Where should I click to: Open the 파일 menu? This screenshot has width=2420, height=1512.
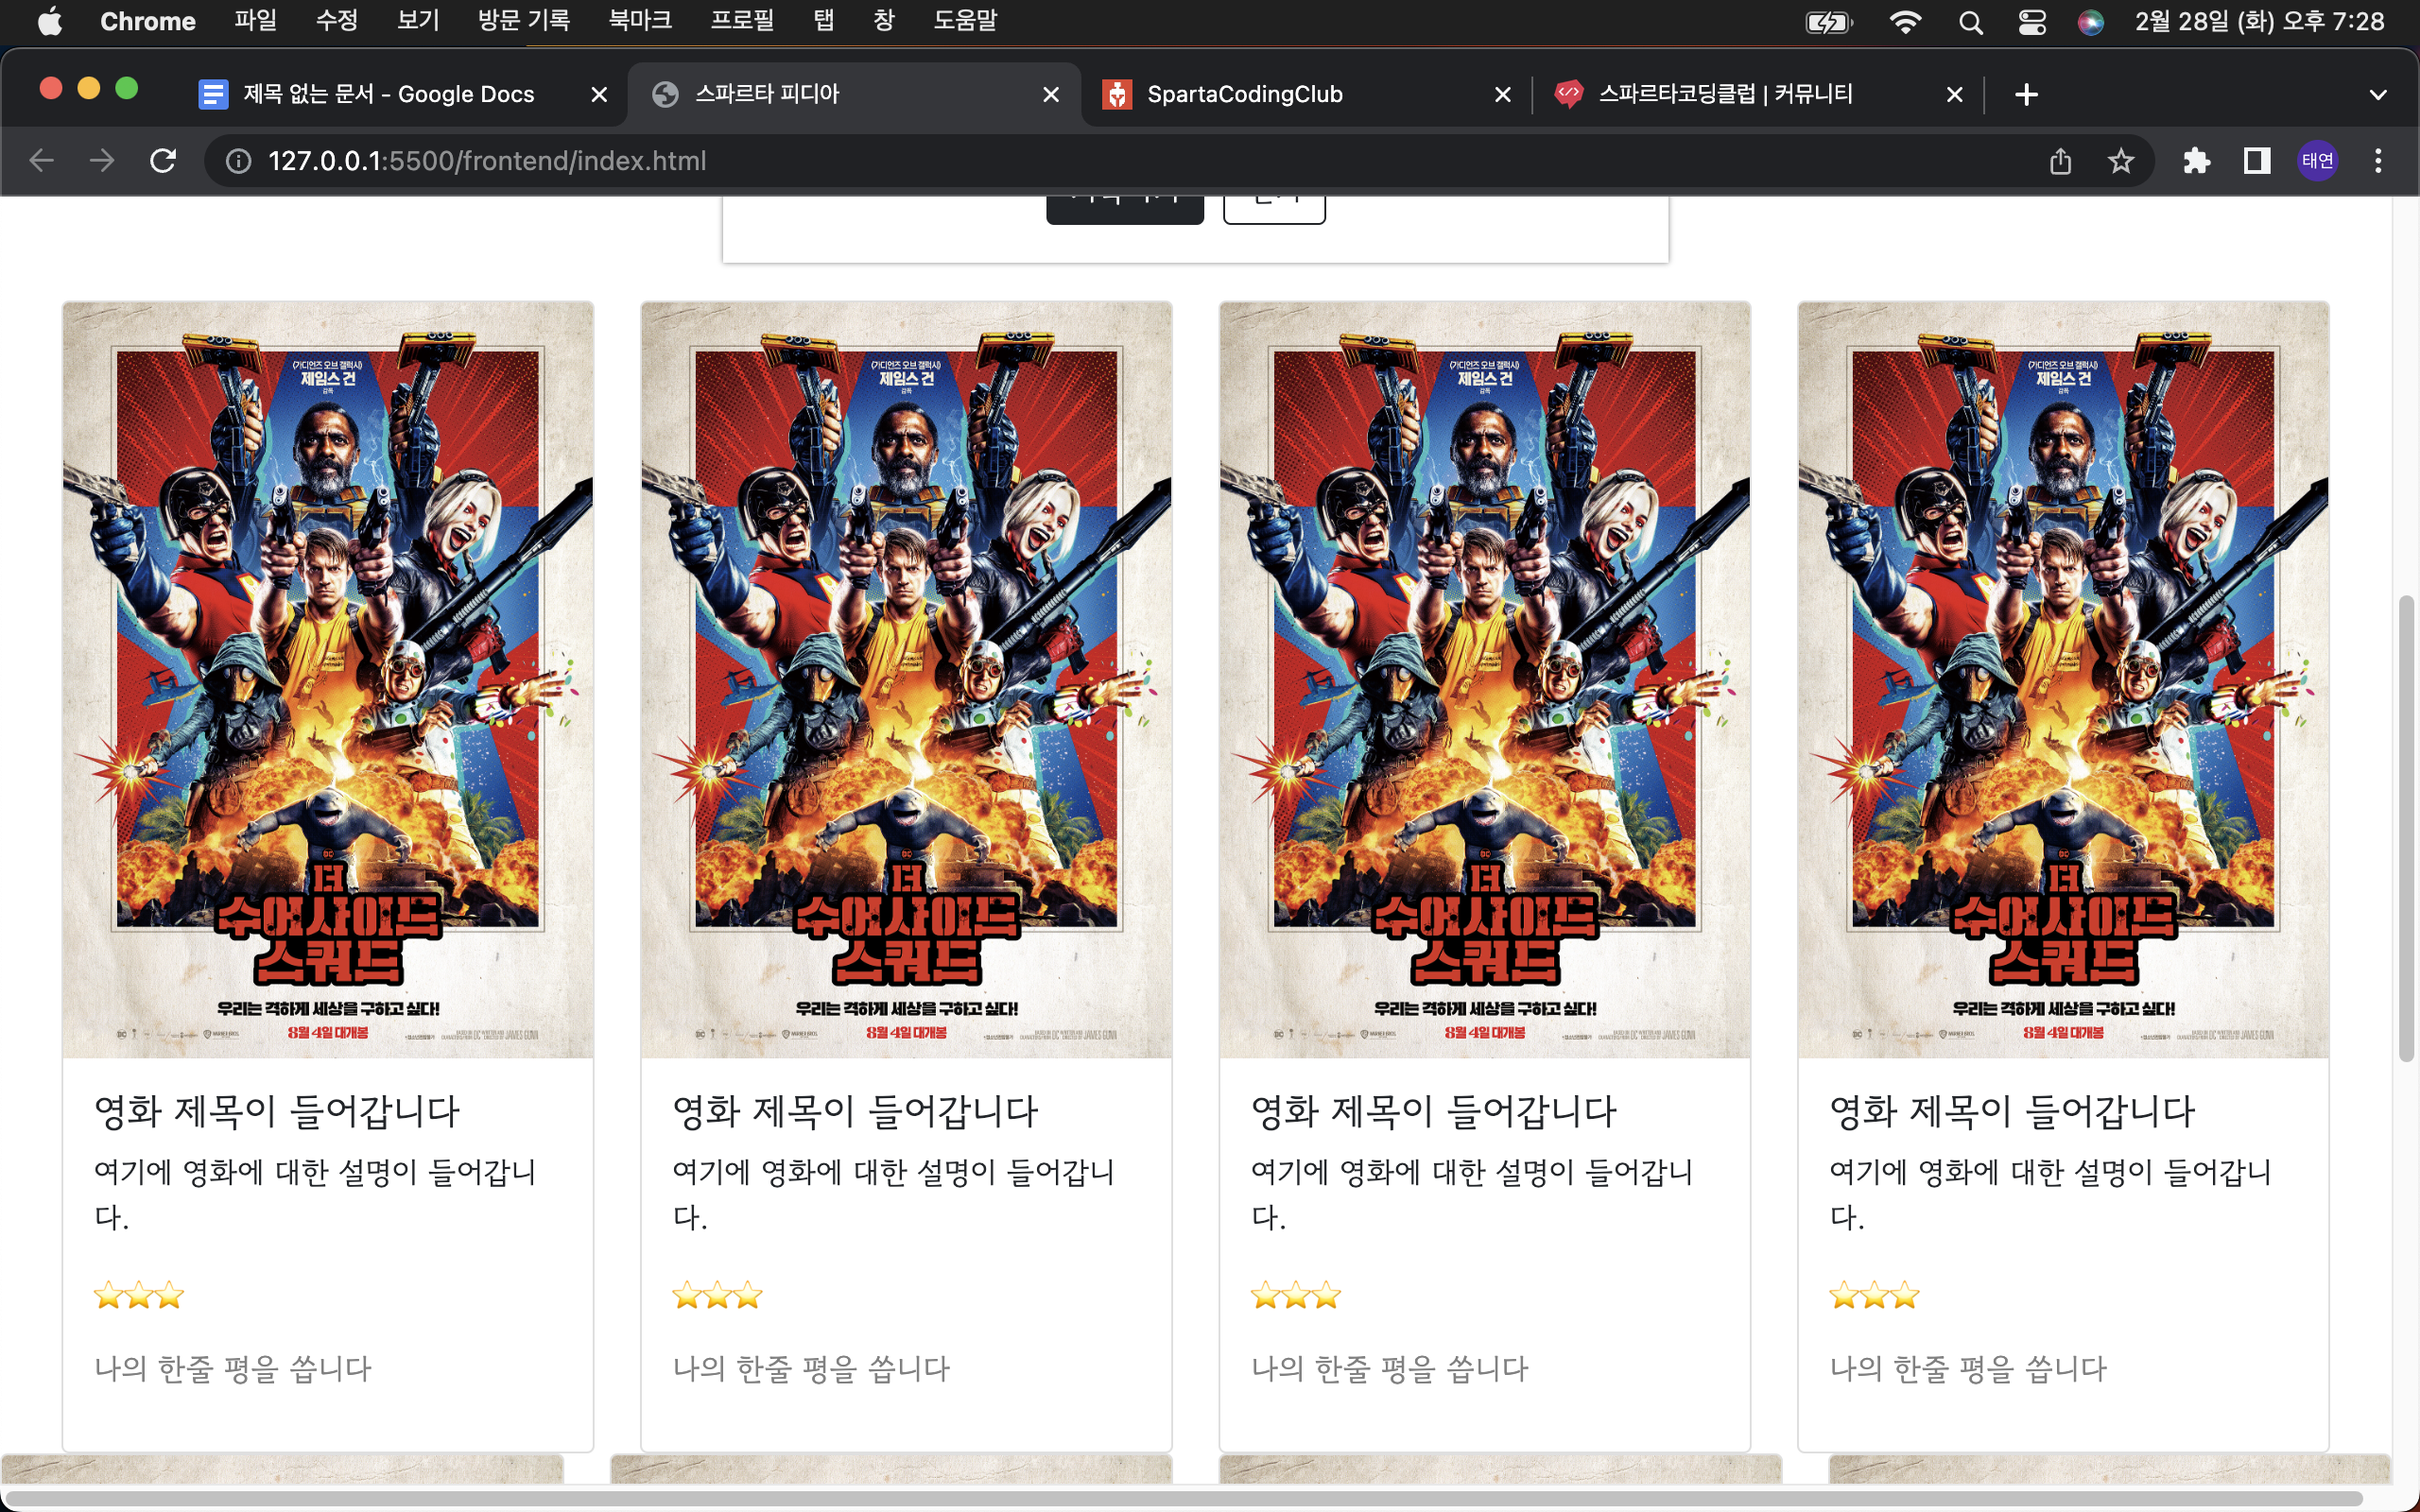point(256,21)
